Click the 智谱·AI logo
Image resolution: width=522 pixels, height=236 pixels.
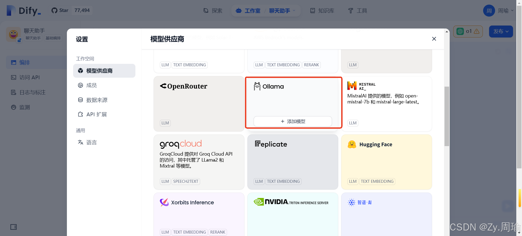tap(359, 202)
